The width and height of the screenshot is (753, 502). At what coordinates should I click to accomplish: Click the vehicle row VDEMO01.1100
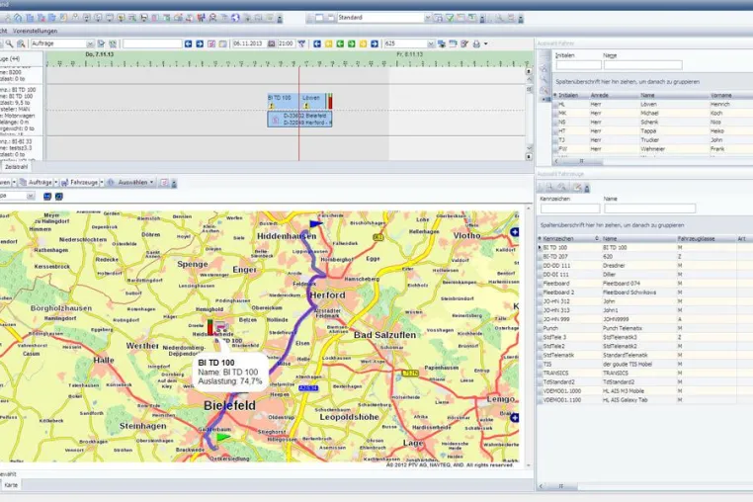point(645,400)
